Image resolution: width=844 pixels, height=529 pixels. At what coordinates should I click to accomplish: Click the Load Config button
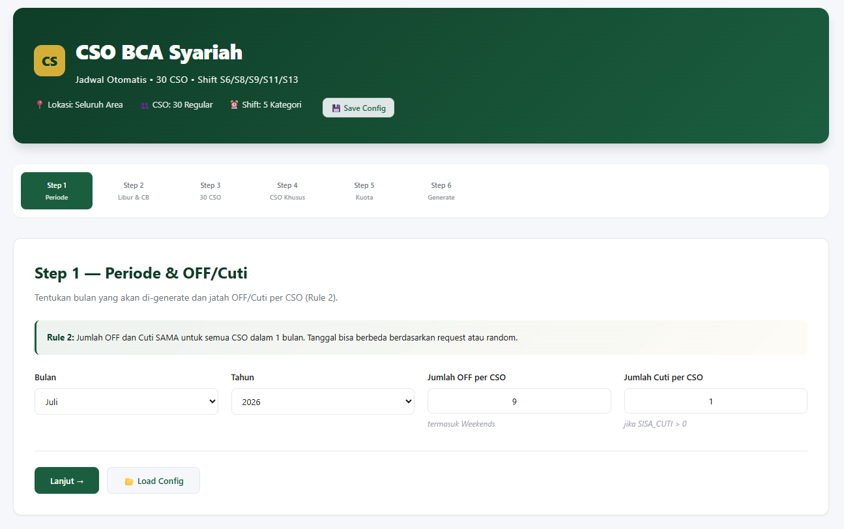tap(153, 481)
